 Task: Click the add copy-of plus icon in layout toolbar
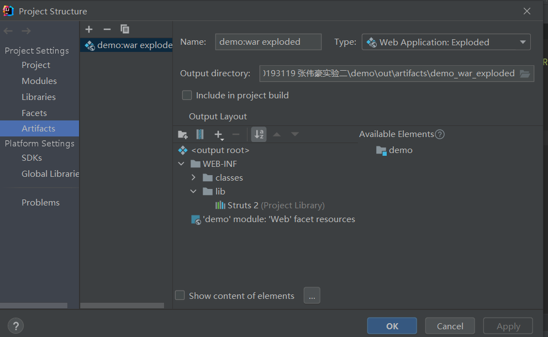pyautogui.click(x=219, y=134)
